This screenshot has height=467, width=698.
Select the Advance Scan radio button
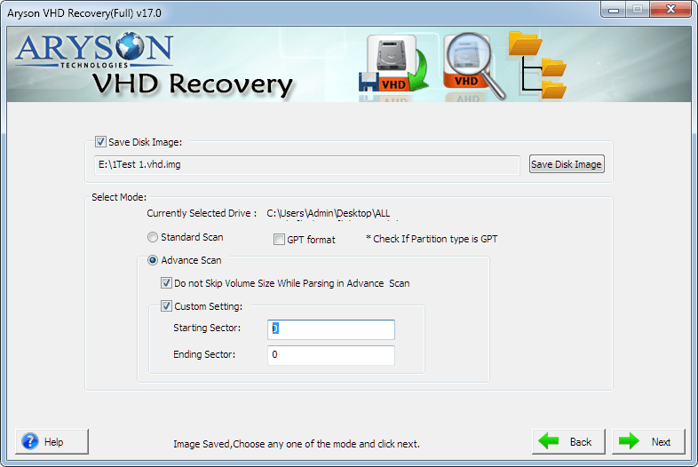click(153, 260)
